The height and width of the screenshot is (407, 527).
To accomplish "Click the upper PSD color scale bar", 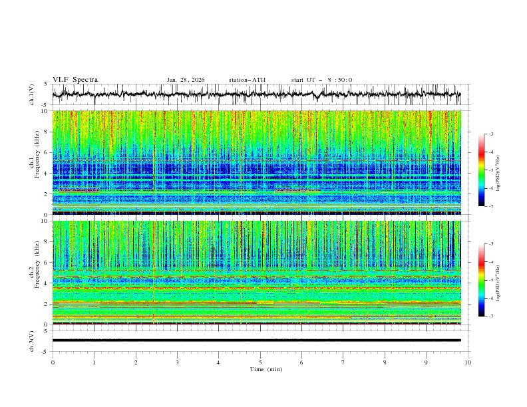I will click(481, 170).
